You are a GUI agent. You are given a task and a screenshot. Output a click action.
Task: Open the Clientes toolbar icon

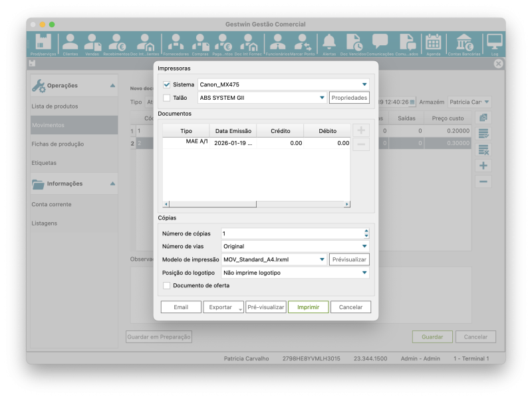(x=70, y=44)
